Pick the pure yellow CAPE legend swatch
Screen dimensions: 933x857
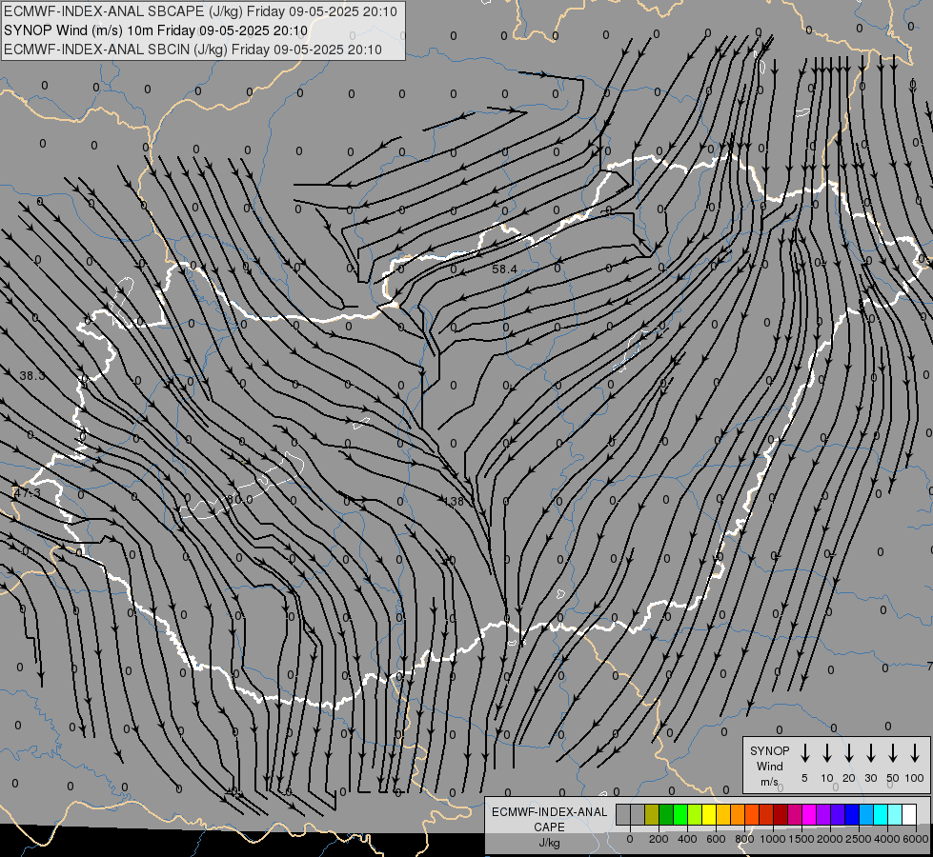(709, 814)
